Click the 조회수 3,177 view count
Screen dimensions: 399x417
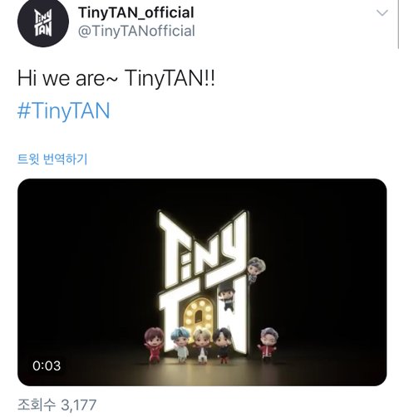(x=57, y=405)
